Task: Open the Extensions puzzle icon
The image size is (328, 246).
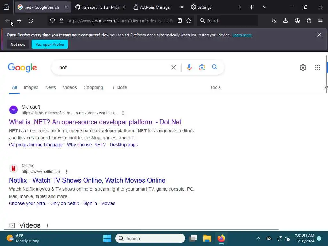Action: coord(309,21)
